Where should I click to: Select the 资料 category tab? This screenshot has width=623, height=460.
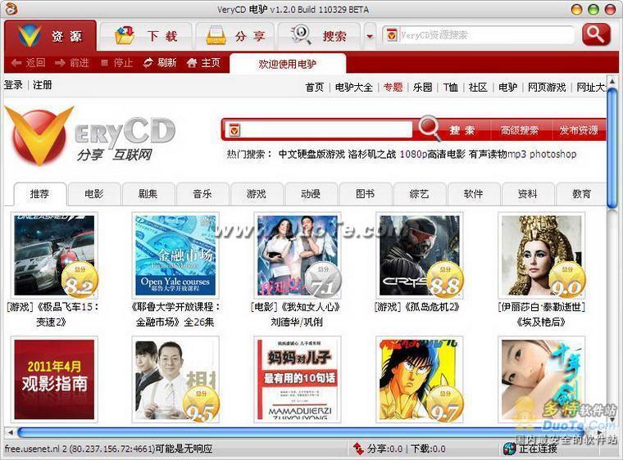[527, 194]
